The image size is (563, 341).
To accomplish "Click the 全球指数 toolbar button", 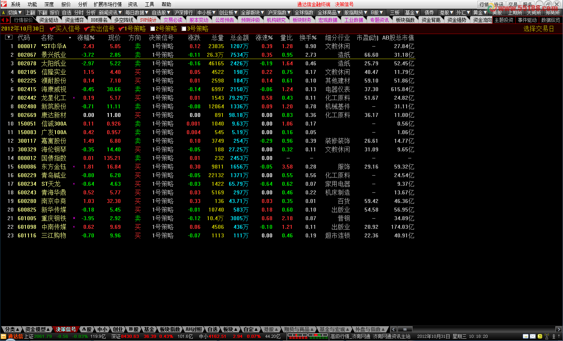I will coord(304,13).
